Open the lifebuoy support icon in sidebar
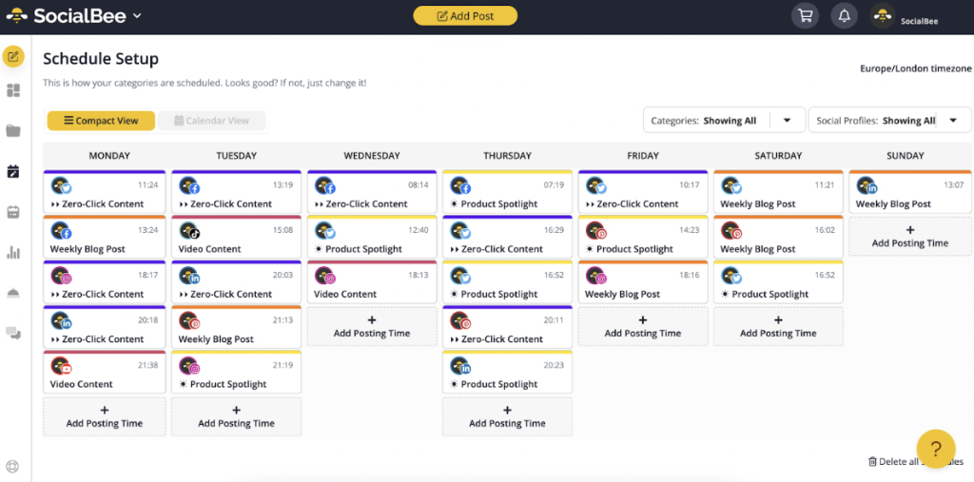 12,467
